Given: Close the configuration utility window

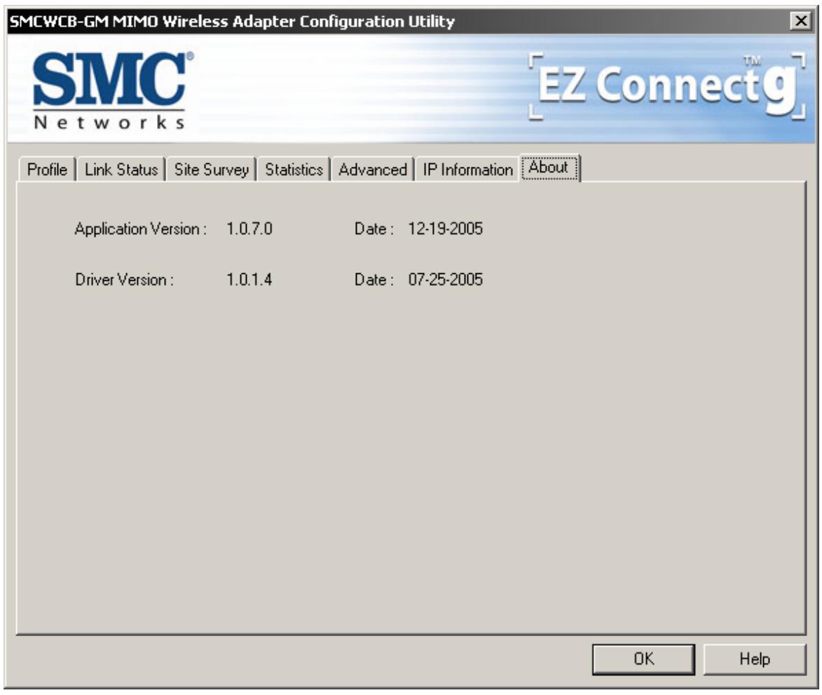Looking at the screenshot, I should 801,21.
